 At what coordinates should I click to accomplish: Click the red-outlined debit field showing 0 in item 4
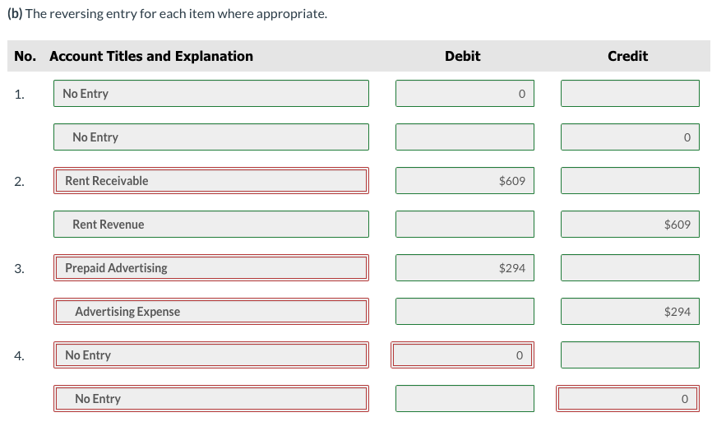[463, 355]
